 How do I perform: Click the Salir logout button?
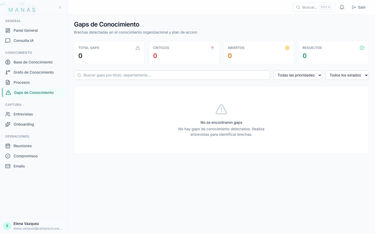click(x=359, y=7)
